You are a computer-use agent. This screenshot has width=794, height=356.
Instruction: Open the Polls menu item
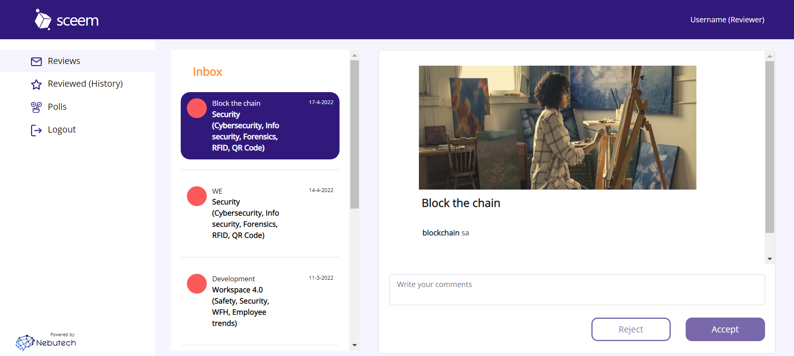(57, 107)
